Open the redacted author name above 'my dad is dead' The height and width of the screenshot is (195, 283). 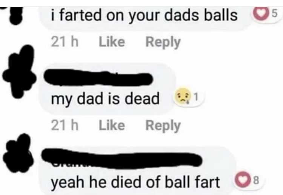coord(98,78)
